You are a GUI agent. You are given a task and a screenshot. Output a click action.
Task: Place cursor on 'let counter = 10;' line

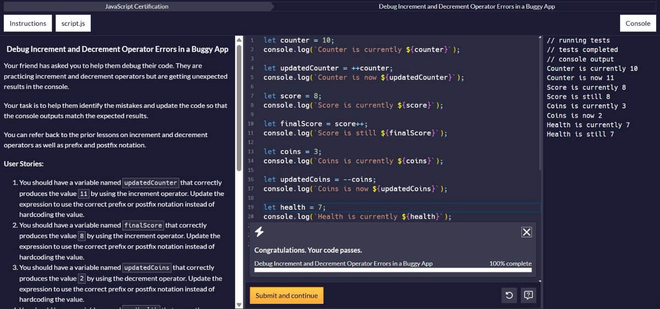click(299, 40)
